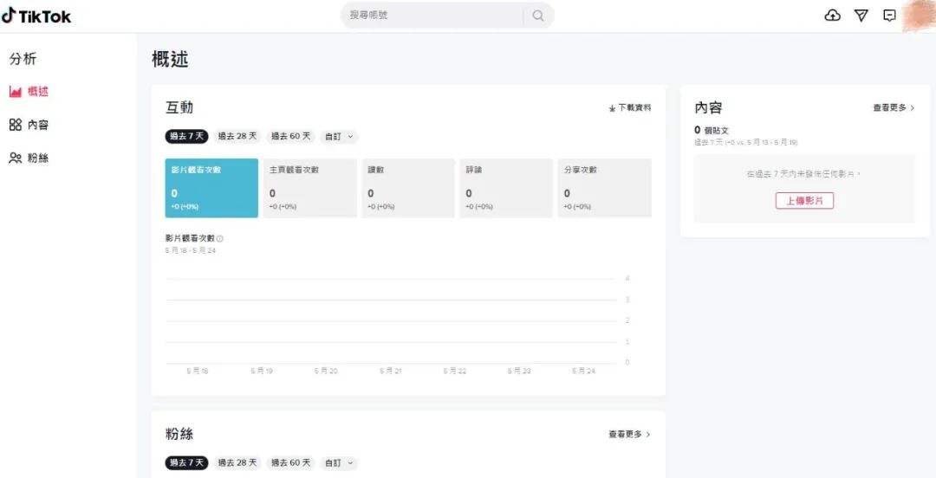Screen dimensions: 936x478
Task: Click the 0 個貼文 text
Action: pyautogui.click(x=712, y=130)
